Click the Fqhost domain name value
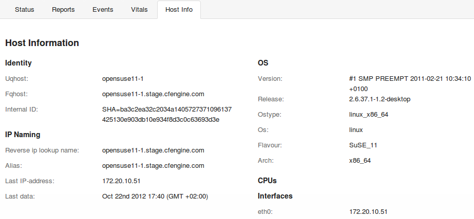The width and height of the screenshot is (474, 219). coord(153,94)
